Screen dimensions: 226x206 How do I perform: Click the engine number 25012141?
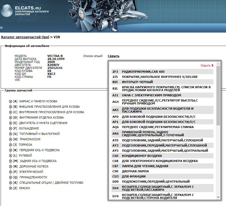pyautogui.click(x=55, y=68)
